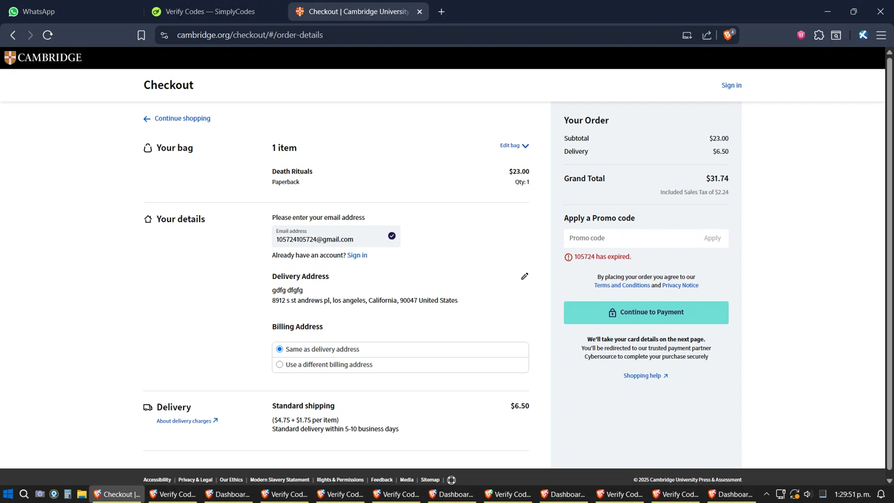Apply the promo code
The image size is (894, 503).
pos(712,238)
